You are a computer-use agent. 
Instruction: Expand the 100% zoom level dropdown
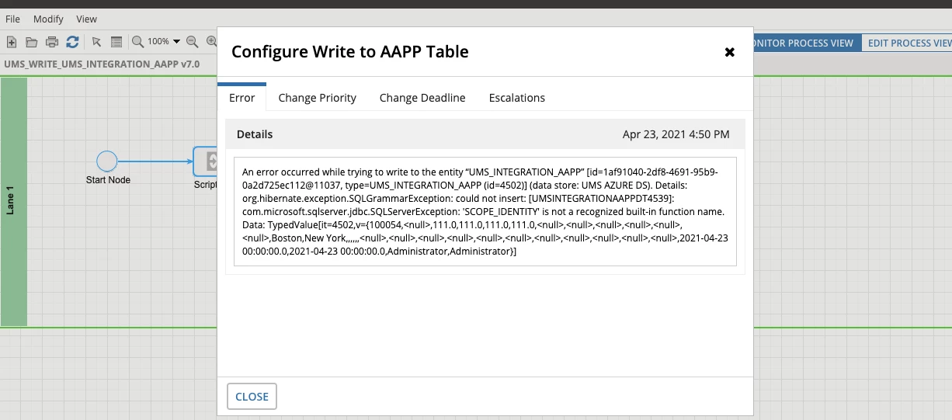point(176,42)
